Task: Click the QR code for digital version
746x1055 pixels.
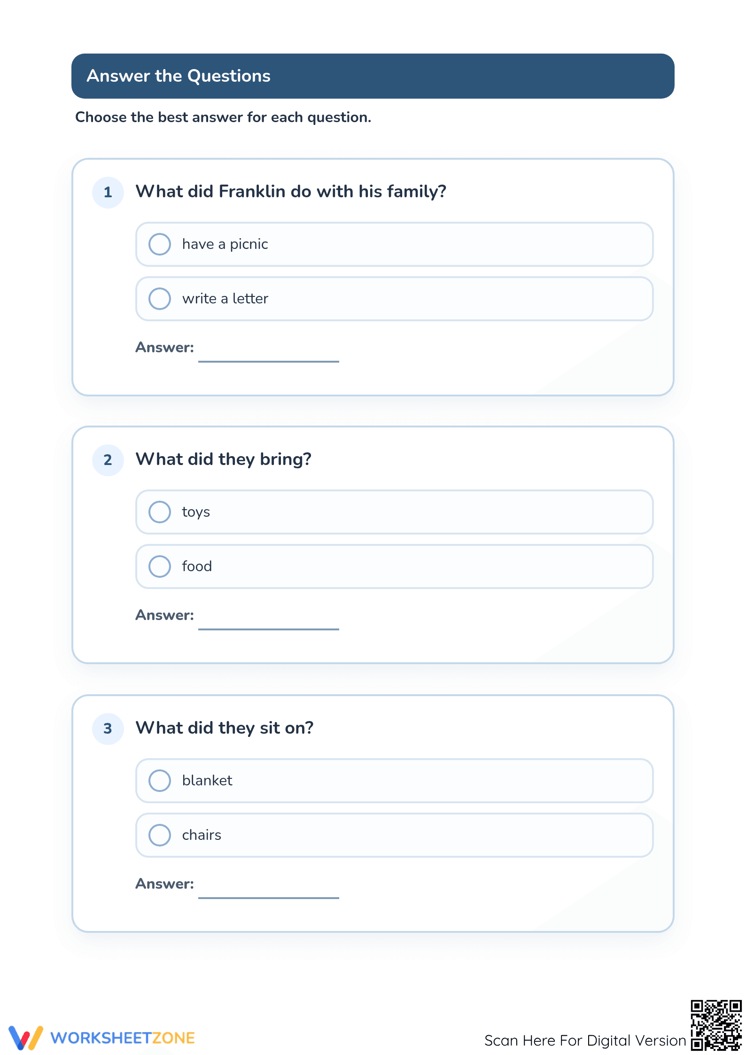Action: [716, 1025]
